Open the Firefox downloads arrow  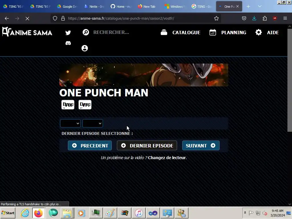click(254, 18)
